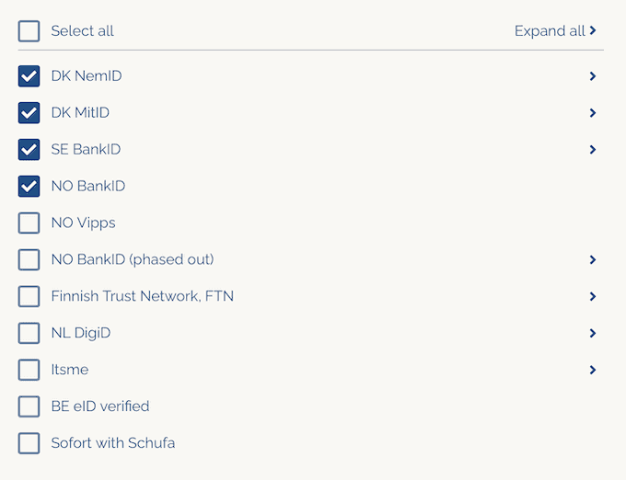Screen dimensions: 626x480
Task: Expand the DK NemID row chevron
Action: tap(593, 76)
